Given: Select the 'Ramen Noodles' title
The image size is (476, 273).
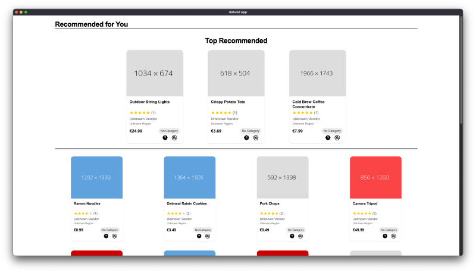Looking at the screenshot, I should click(x=87, y=203).
